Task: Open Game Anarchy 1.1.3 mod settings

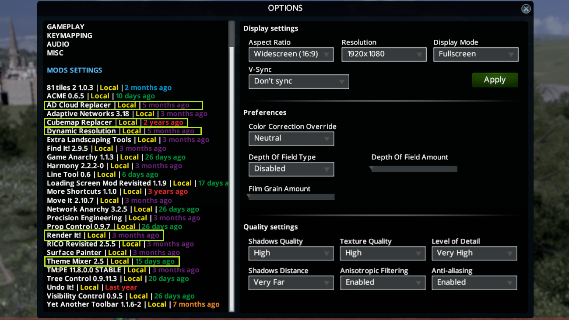Action: click(x=116, y=157)
